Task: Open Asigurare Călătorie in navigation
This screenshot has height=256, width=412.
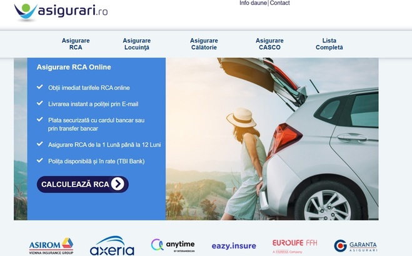Action: 204,44
